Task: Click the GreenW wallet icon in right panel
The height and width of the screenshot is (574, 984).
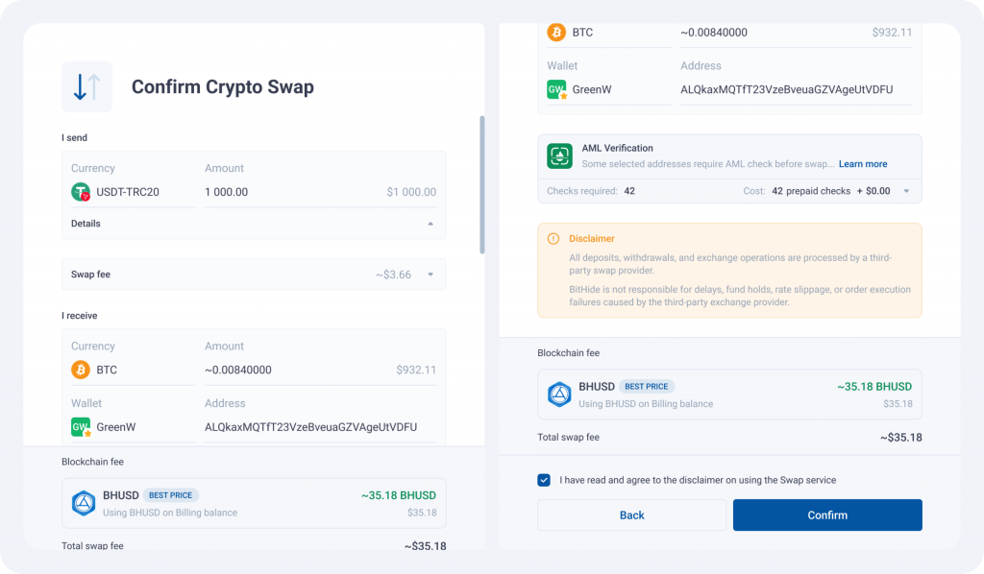Action: pyautogui.click(x=556, y=90)
